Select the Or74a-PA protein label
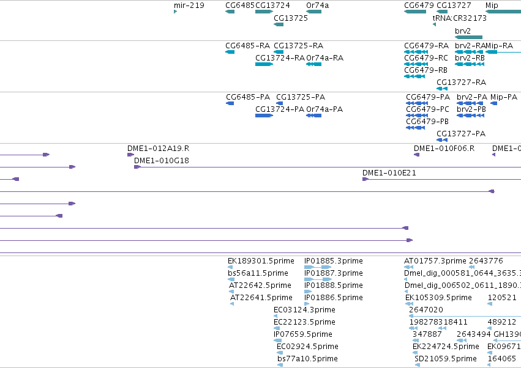 coord(324,109)
